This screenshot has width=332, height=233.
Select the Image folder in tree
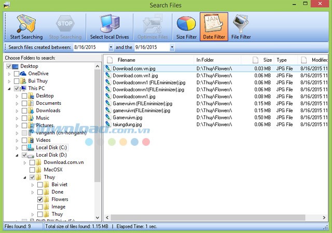pos(58,207)
